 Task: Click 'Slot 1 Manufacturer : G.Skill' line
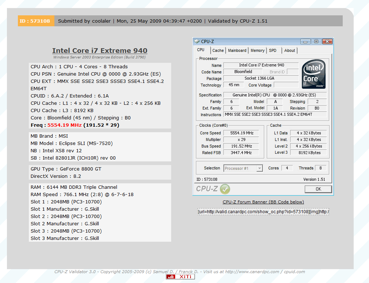coord(65,209)
